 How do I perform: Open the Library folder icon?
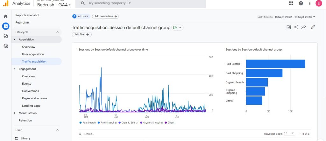[17, 138]
